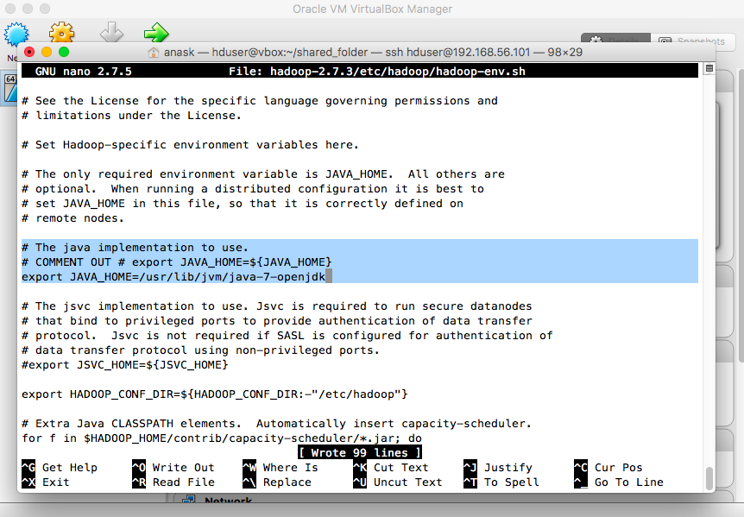The image size is (744, 517).
Task: Click the Exit shortcut label in nano
Action: click(55, 482)
